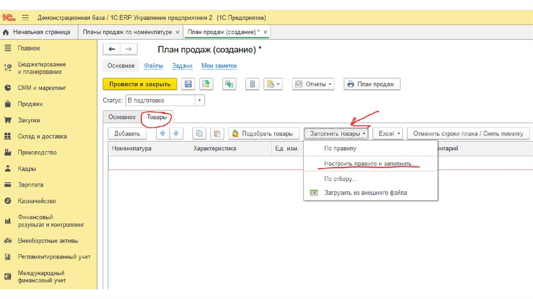The image size is (533, 299).
Task: Switch to the Товары tab
Action: click(x=157, y=117)
